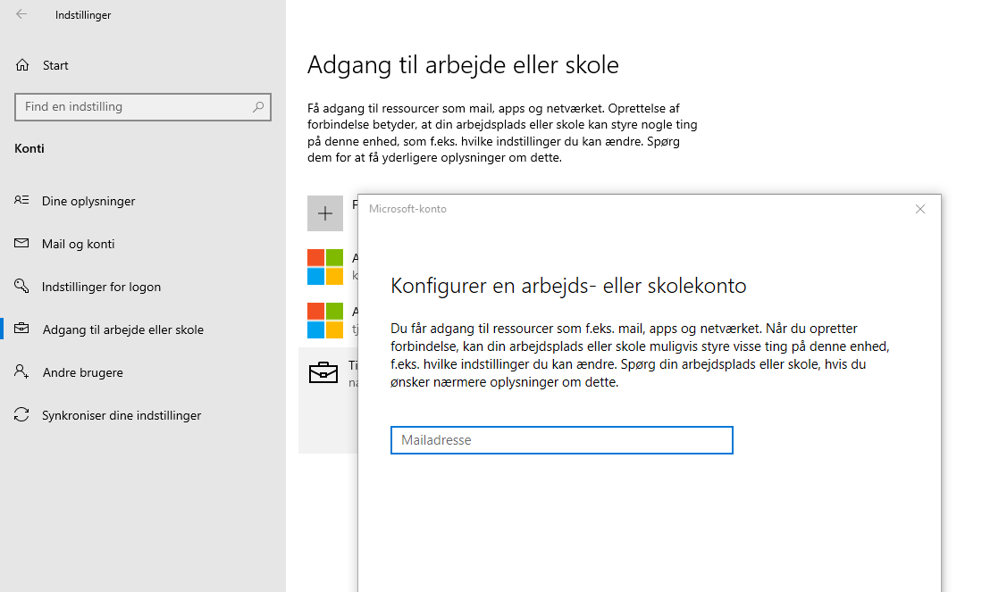The height and width of the screenshot is (592, 1007).
Task: Select the Indstillinger for logon key icon
Action: click(x=21, y=286)
